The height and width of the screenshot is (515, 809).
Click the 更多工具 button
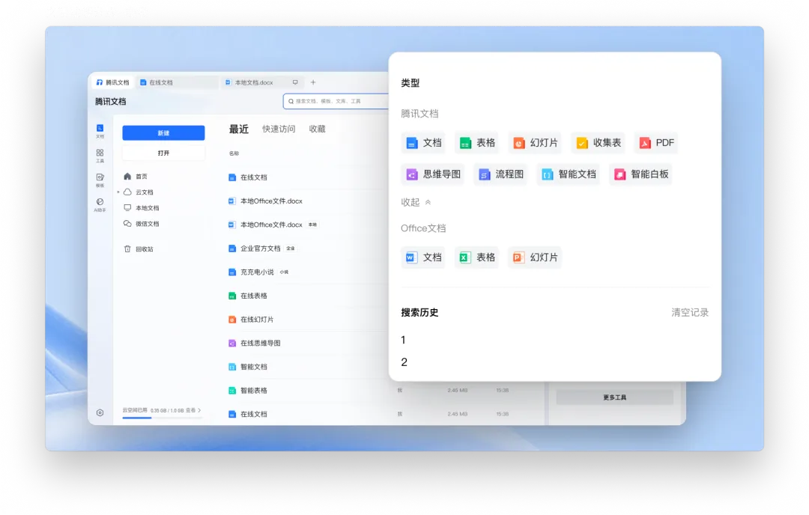tap(614, 397)
